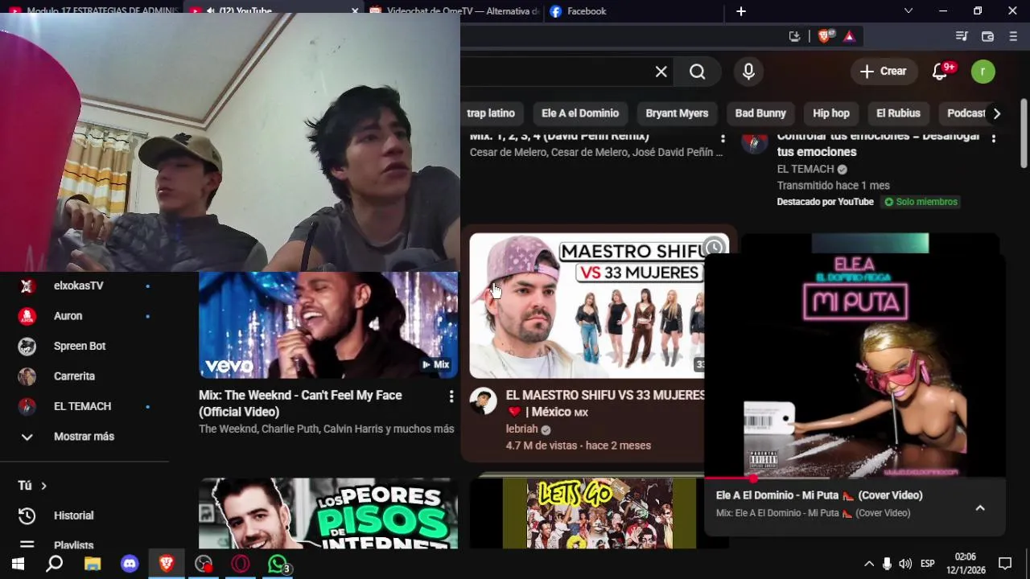Viewport: 1030px width, 579px height.
Task: Open the volume control in the system tray
Action: click(905, 564)
